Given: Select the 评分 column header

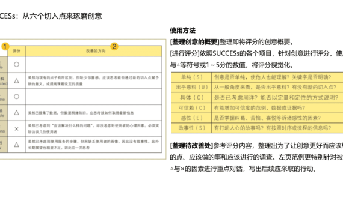Looking at the screenshot, I should (17, 51).
